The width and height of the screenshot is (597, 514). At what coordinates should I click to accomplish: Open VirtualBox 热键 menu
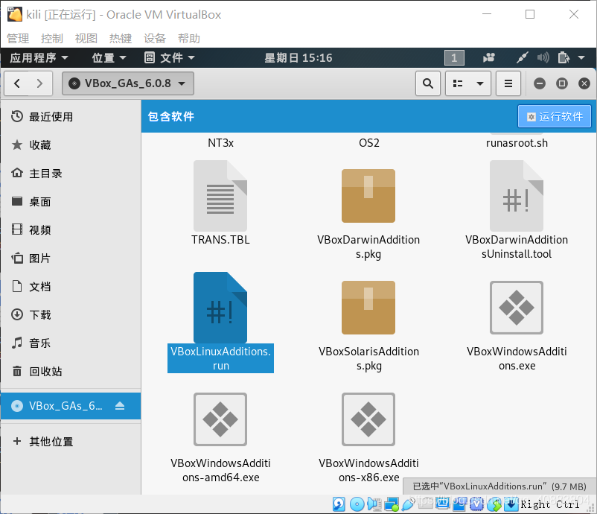[121, 39]
